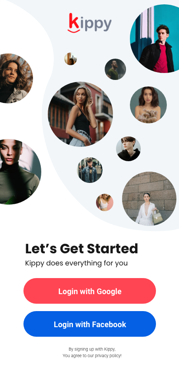Tap the tiny circular photo below the logo

(70, 59)
